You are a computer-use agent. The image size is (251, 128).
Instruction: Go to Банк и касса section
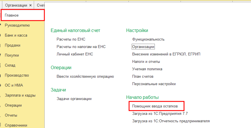tap(16, 35)
